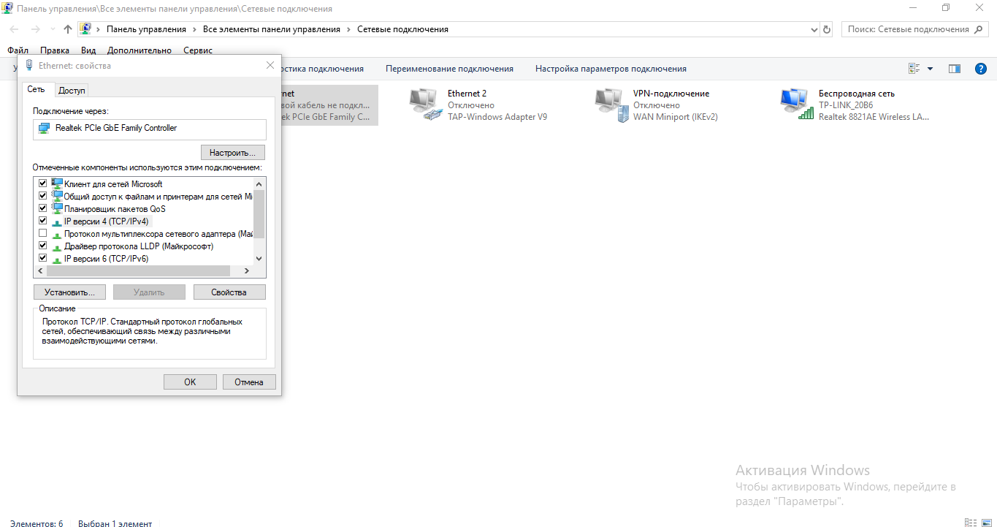This screenshot has width=997, height=527.
Task: Click Панель управления breadcrumb segment
Action: 146,29
